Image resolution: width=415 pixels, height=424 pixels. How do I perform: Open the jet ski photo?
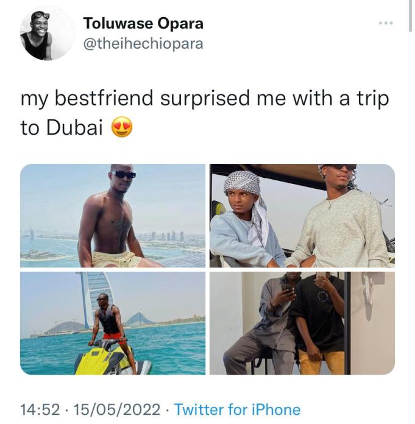point(113,323)
